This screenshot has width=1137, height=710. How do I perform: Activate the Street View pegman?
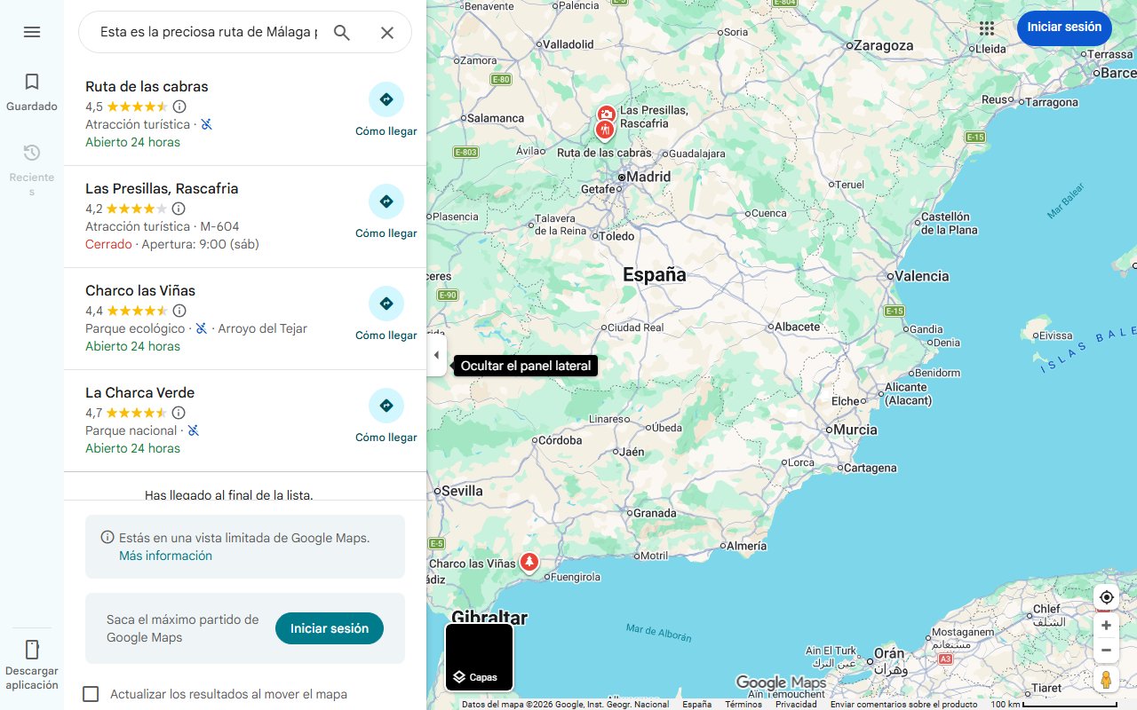click(1106, 679)
